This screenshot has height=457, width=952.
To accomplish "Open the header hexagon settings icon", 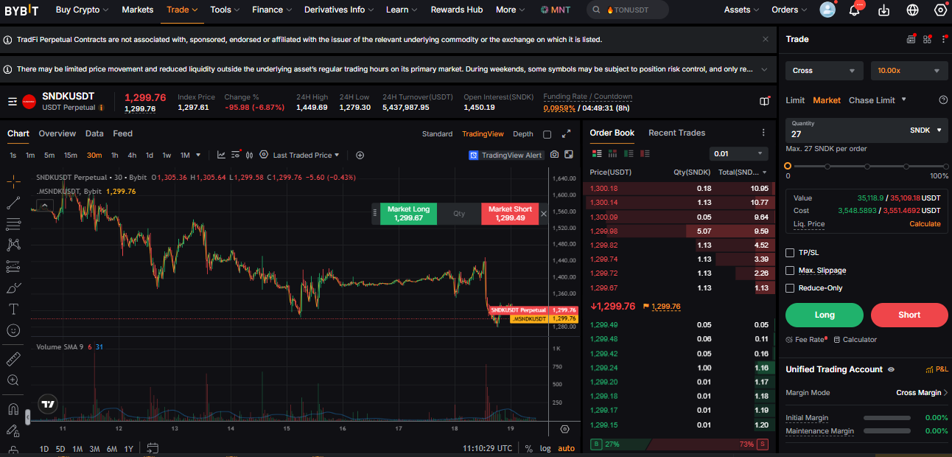I will 940,10.
